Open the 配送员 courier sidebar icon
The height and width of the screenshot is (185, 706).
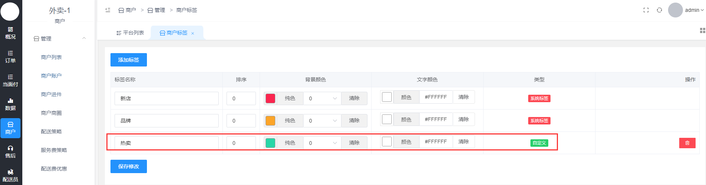10,175
